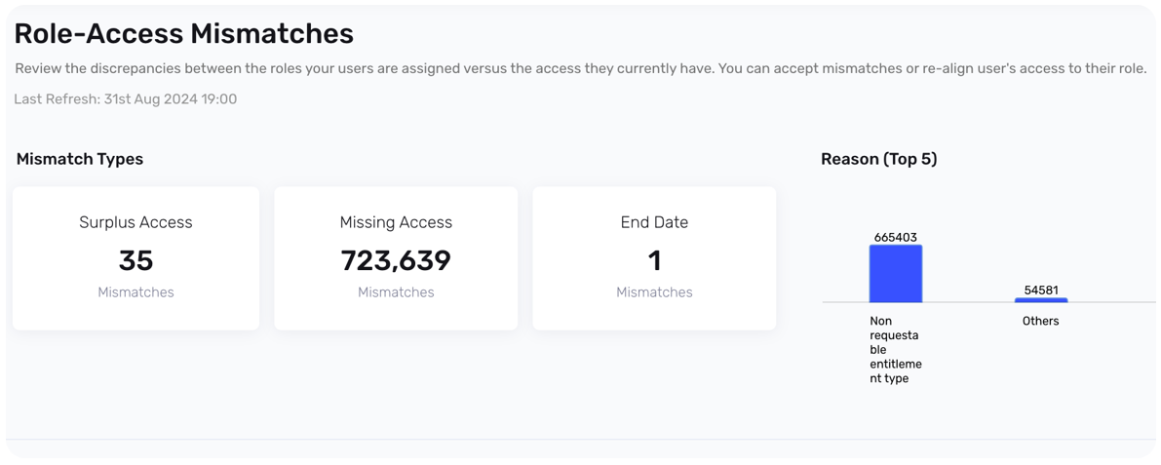Click the Non requestable entitlement type axis label
1161x465 pixels.
895,349
